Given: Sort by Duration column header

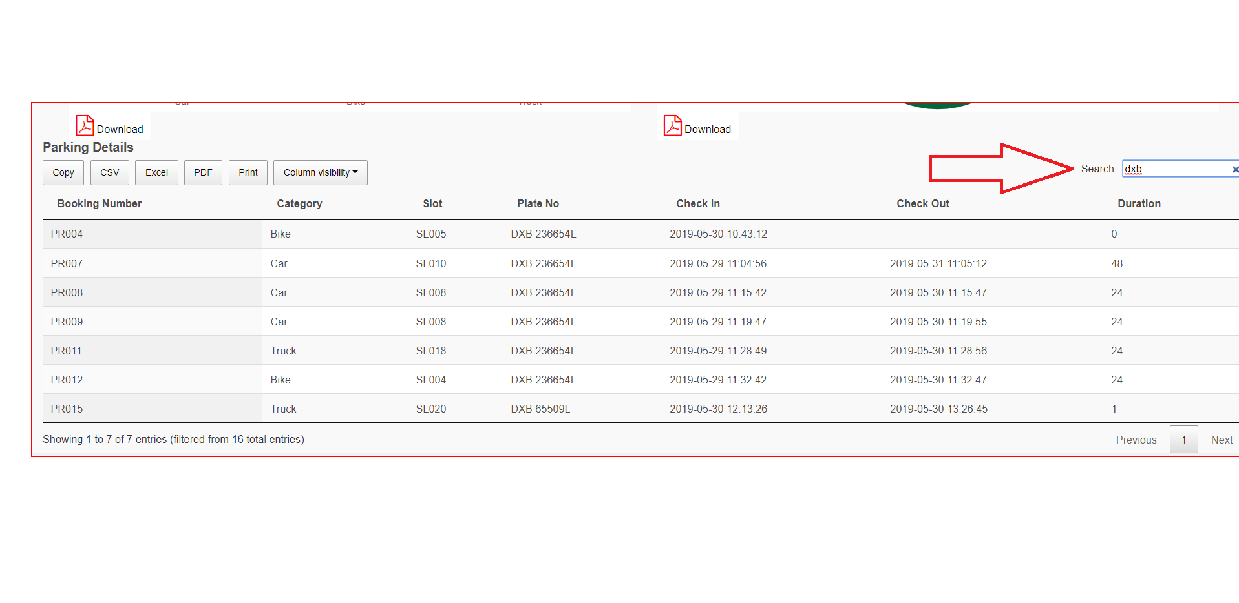Looking at the screenshot, I should (1139, 203).
